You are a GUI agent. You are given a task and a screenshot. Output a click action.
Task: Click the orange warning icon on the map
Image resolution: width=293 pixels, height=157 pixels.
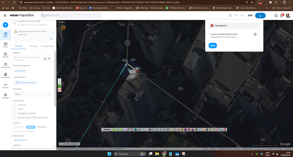pos(63,28)
